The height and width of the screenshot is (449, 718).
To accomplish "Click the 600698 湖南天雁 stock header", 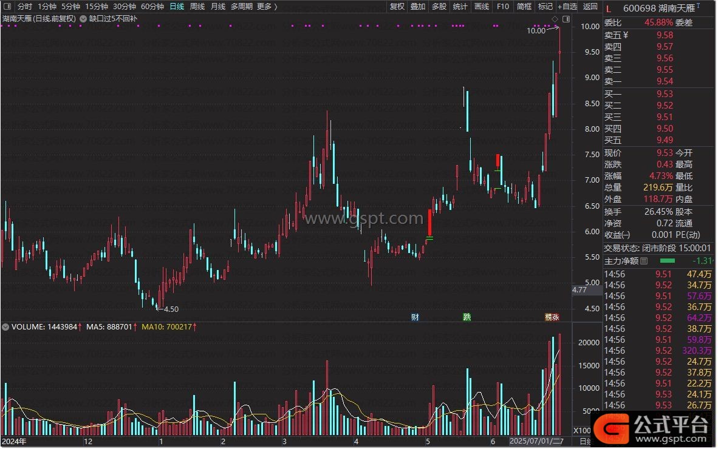I will (659, 8).
